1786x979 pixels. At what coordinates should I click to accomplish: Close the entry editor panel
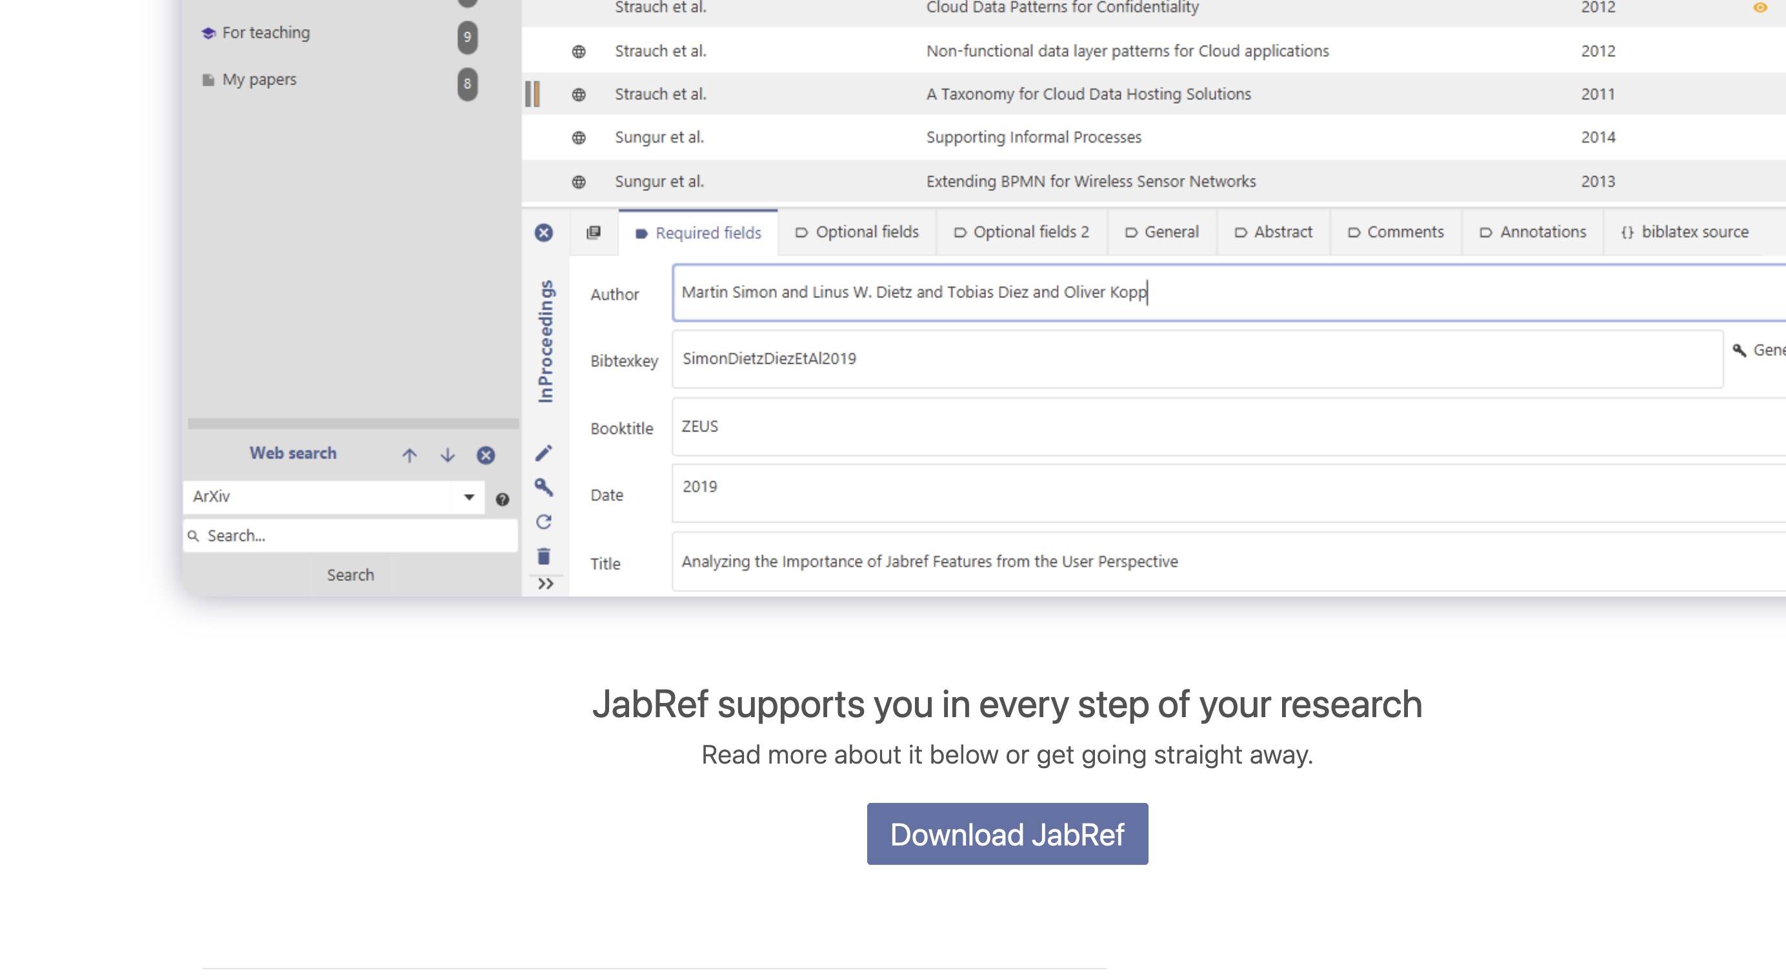click(x=545, y=233)
